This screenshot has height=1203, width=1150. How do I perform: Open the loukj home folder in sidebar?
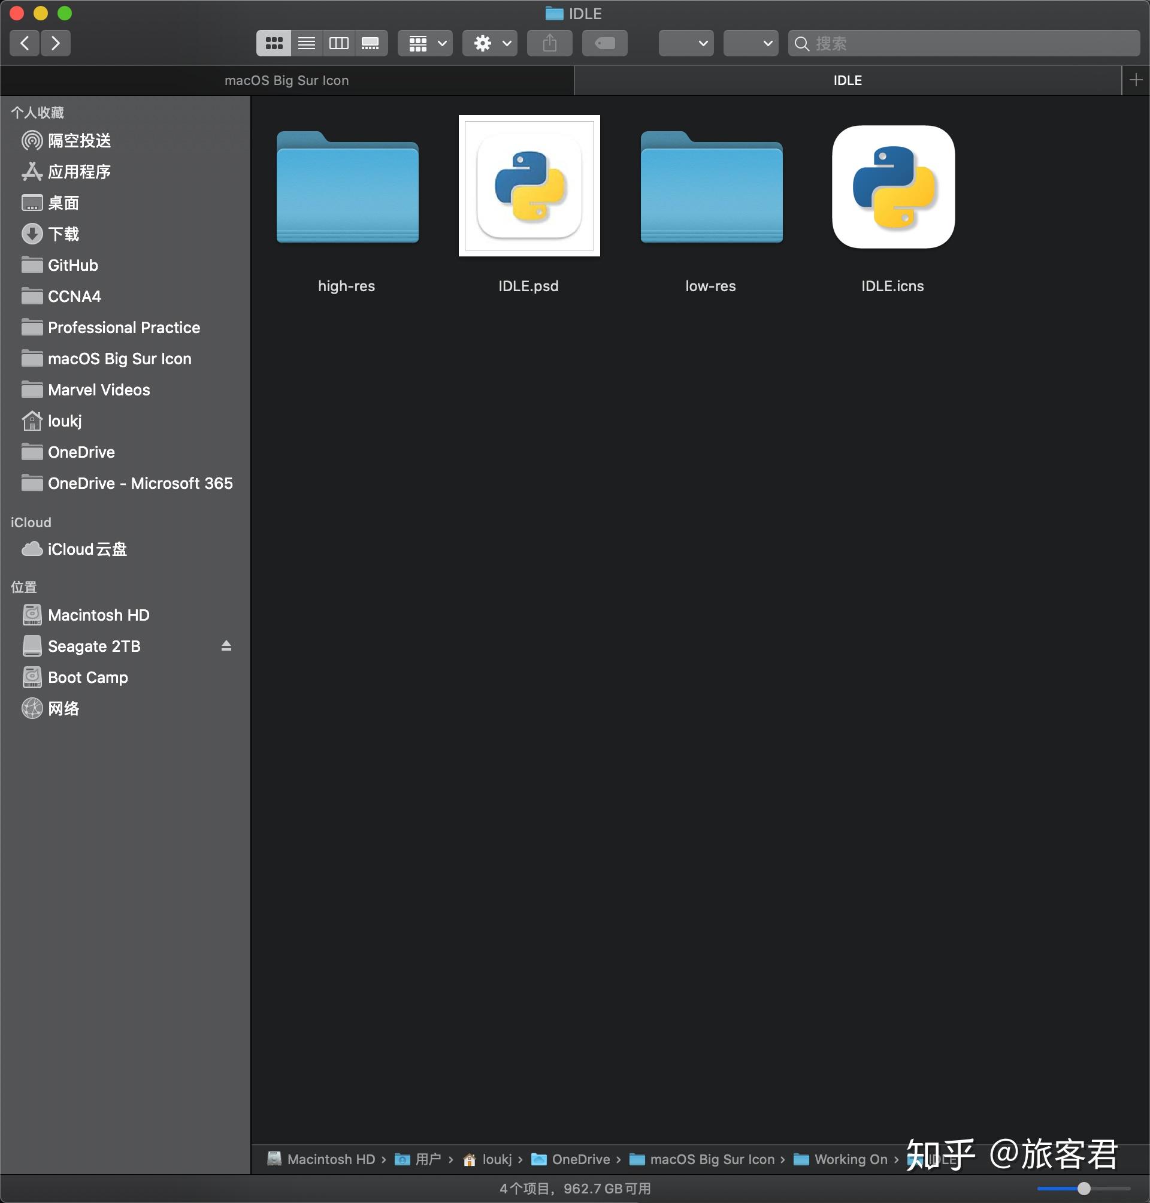[125, 421]
